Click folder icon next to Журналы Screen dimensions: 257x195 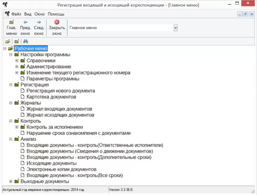point(17,103)
